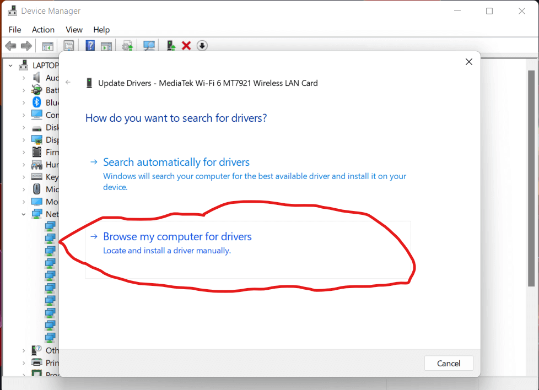Select the Bluetooth category icon in tree
The height and width of the screenshot is (390, 539).
pos(37,102)
